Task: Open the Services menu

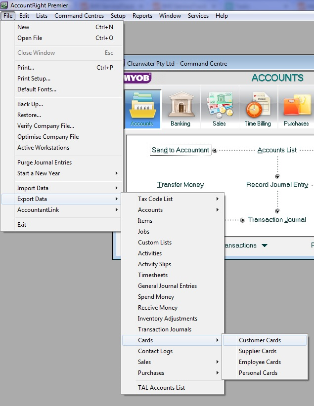Action: pyautogui.click(x=198, y=16)
